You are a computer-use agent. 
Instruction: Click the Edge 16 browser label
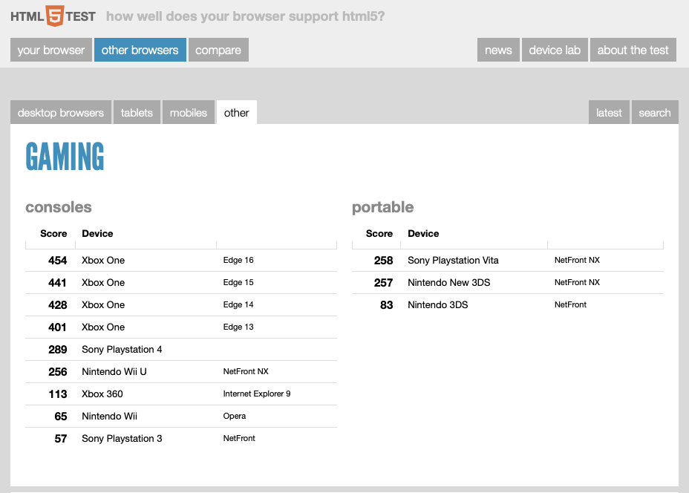tap(238, 260)
